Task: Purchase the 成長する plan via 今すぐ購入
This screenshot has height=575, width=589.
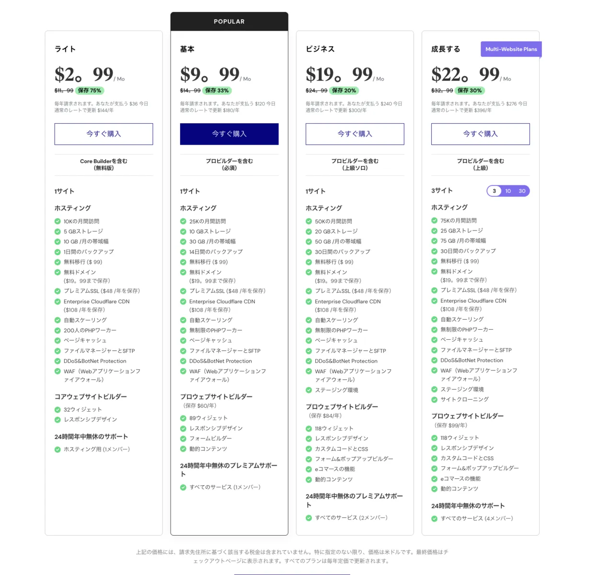Action: coord(480,134)
